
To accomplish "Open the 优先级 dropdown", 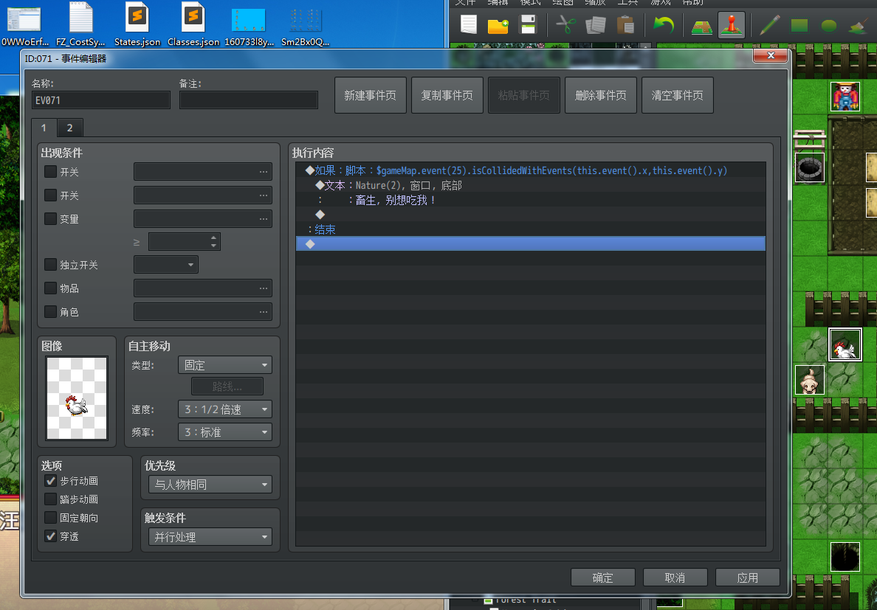I will point(210,485).
